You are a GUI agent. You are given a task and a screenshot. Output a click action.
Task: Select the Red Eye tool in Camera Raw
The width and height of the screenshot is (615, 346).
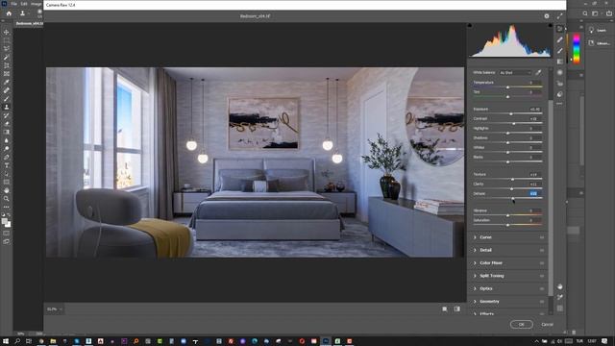(559, 84)
